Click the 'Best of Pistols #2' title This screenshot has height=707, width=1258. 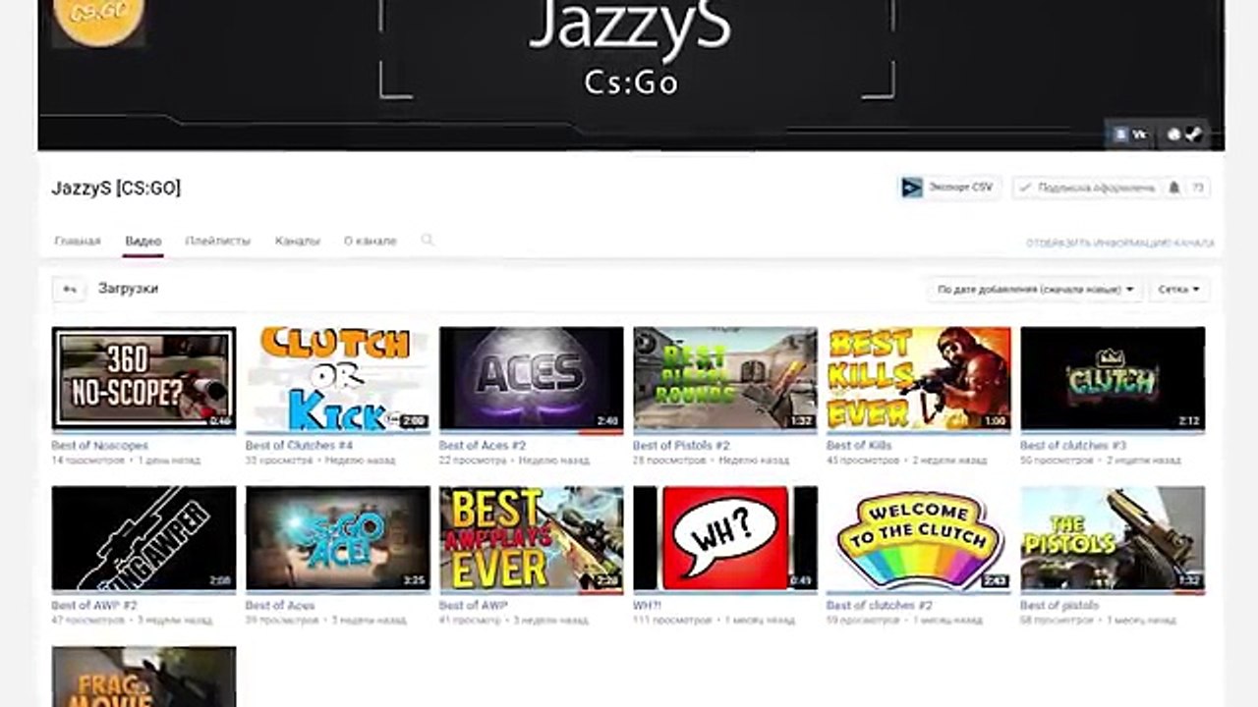tap(682, 445)
